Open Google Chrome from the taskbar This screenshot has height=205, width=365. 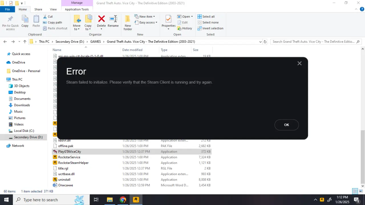pyautogui.click(x=123, y=200)
